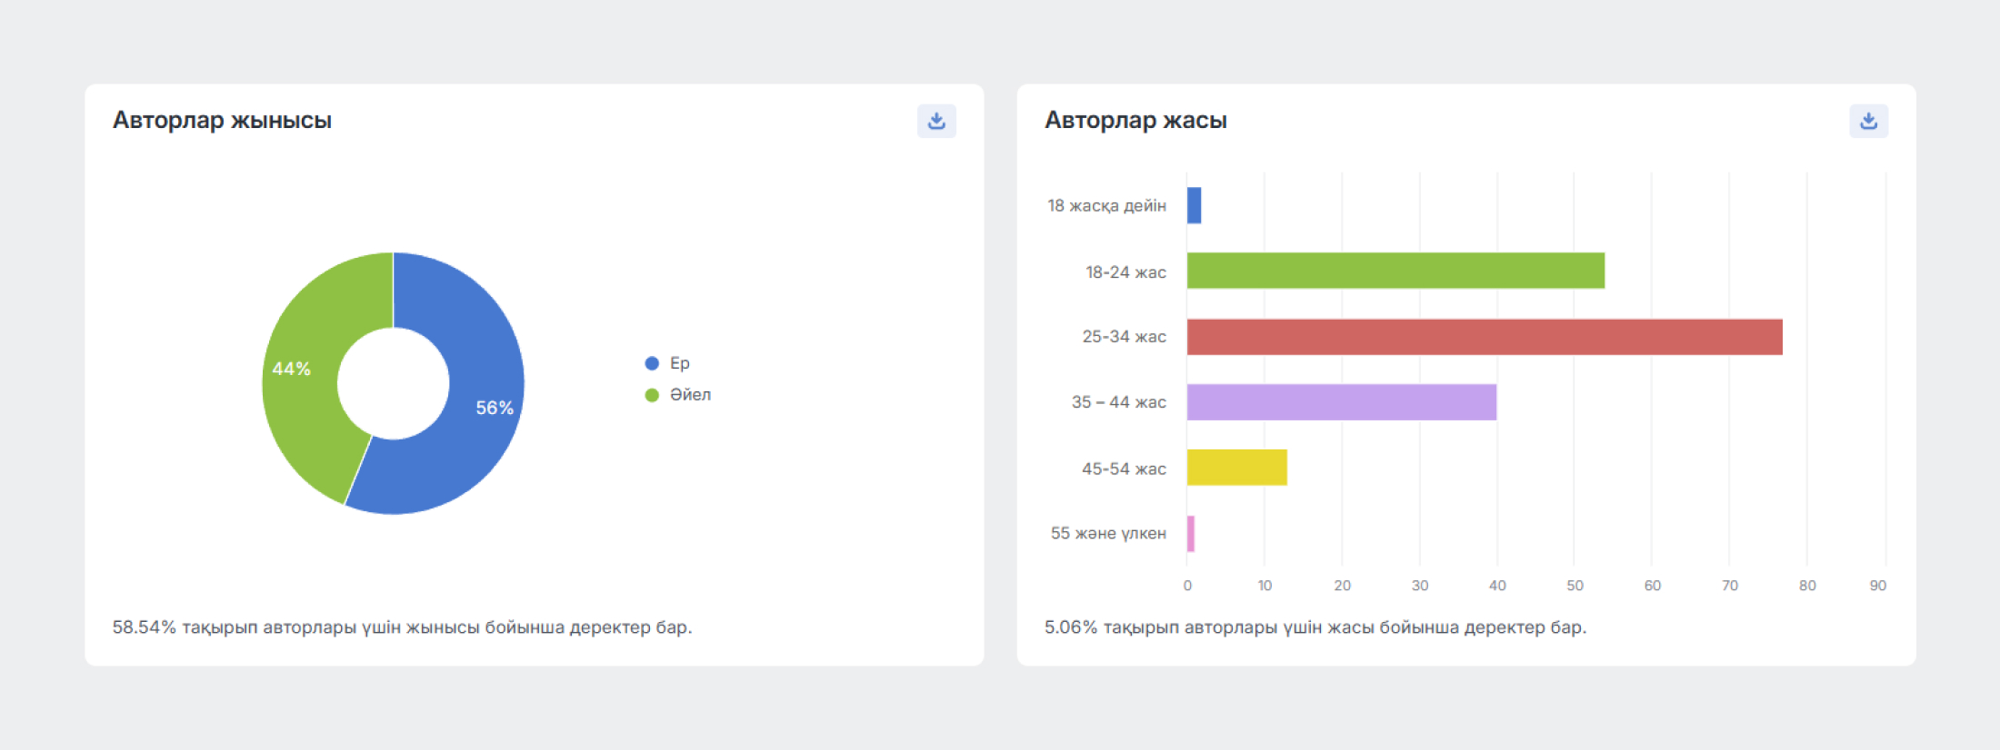This screenshot has height=750, width=2000.
Task: Click the green 18-24 жас bar
Action: (1395, 271)
